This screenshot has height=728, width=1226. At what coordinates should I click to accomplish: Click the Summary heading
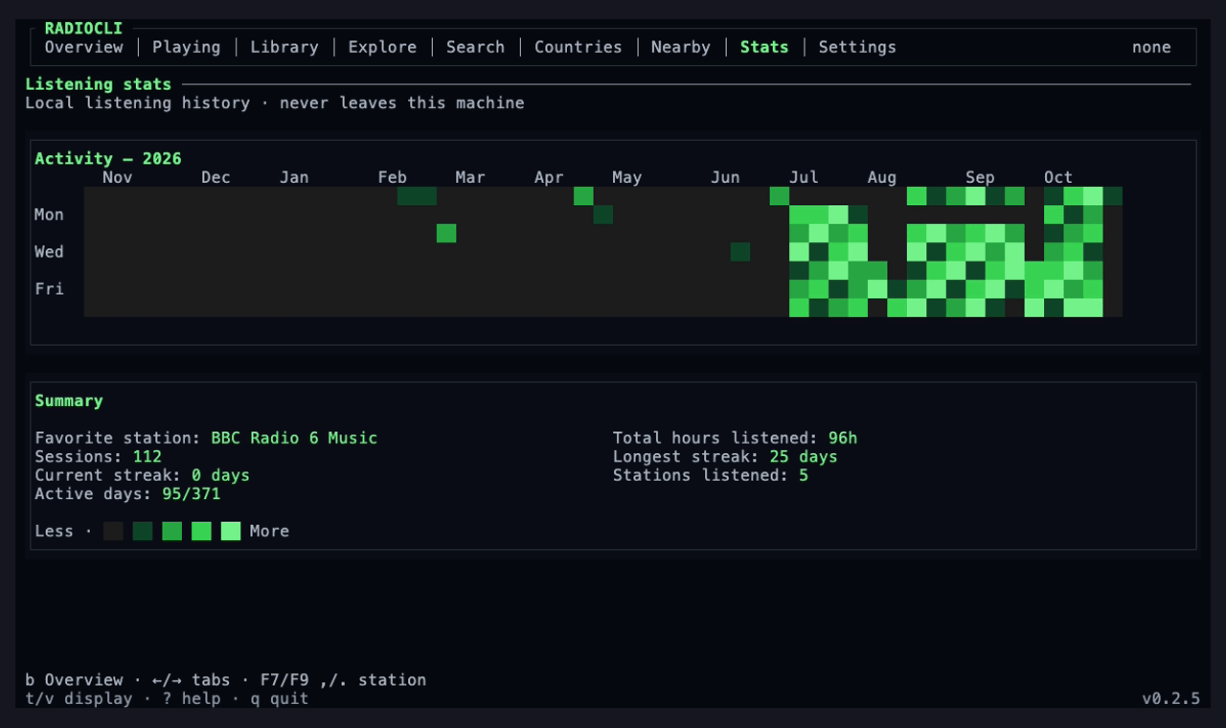click(x=69, y=400)
